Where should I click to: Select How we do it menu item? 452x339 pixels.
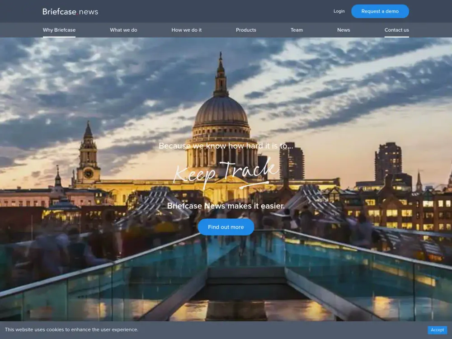187,30
